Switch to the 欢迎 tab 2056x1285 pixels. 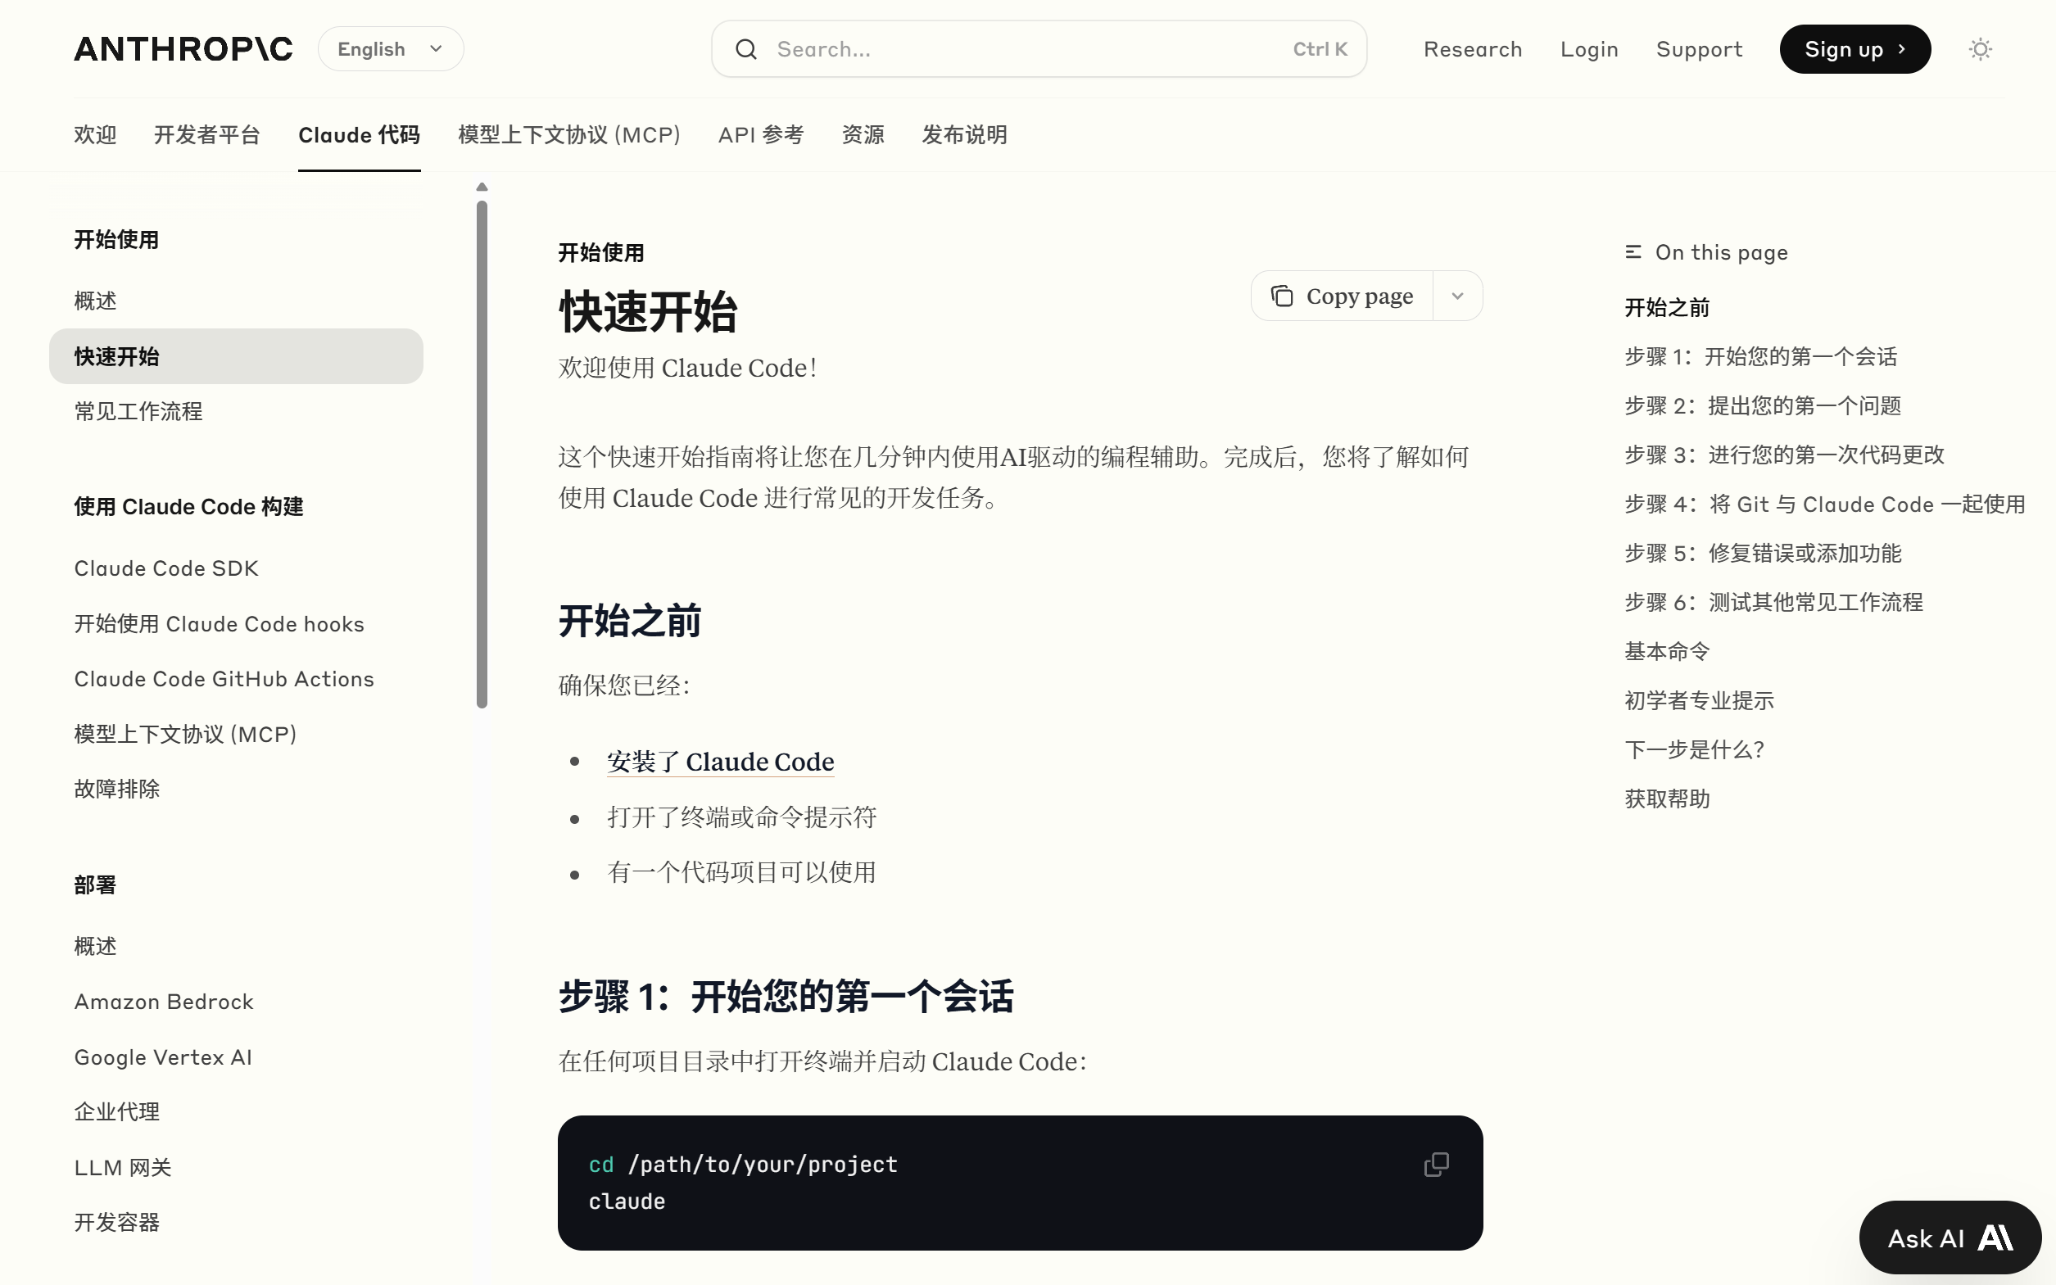pyautogui.click(x=95, y=135)
